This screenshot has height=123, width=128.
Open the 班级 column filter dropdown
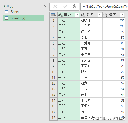[77, 15]
